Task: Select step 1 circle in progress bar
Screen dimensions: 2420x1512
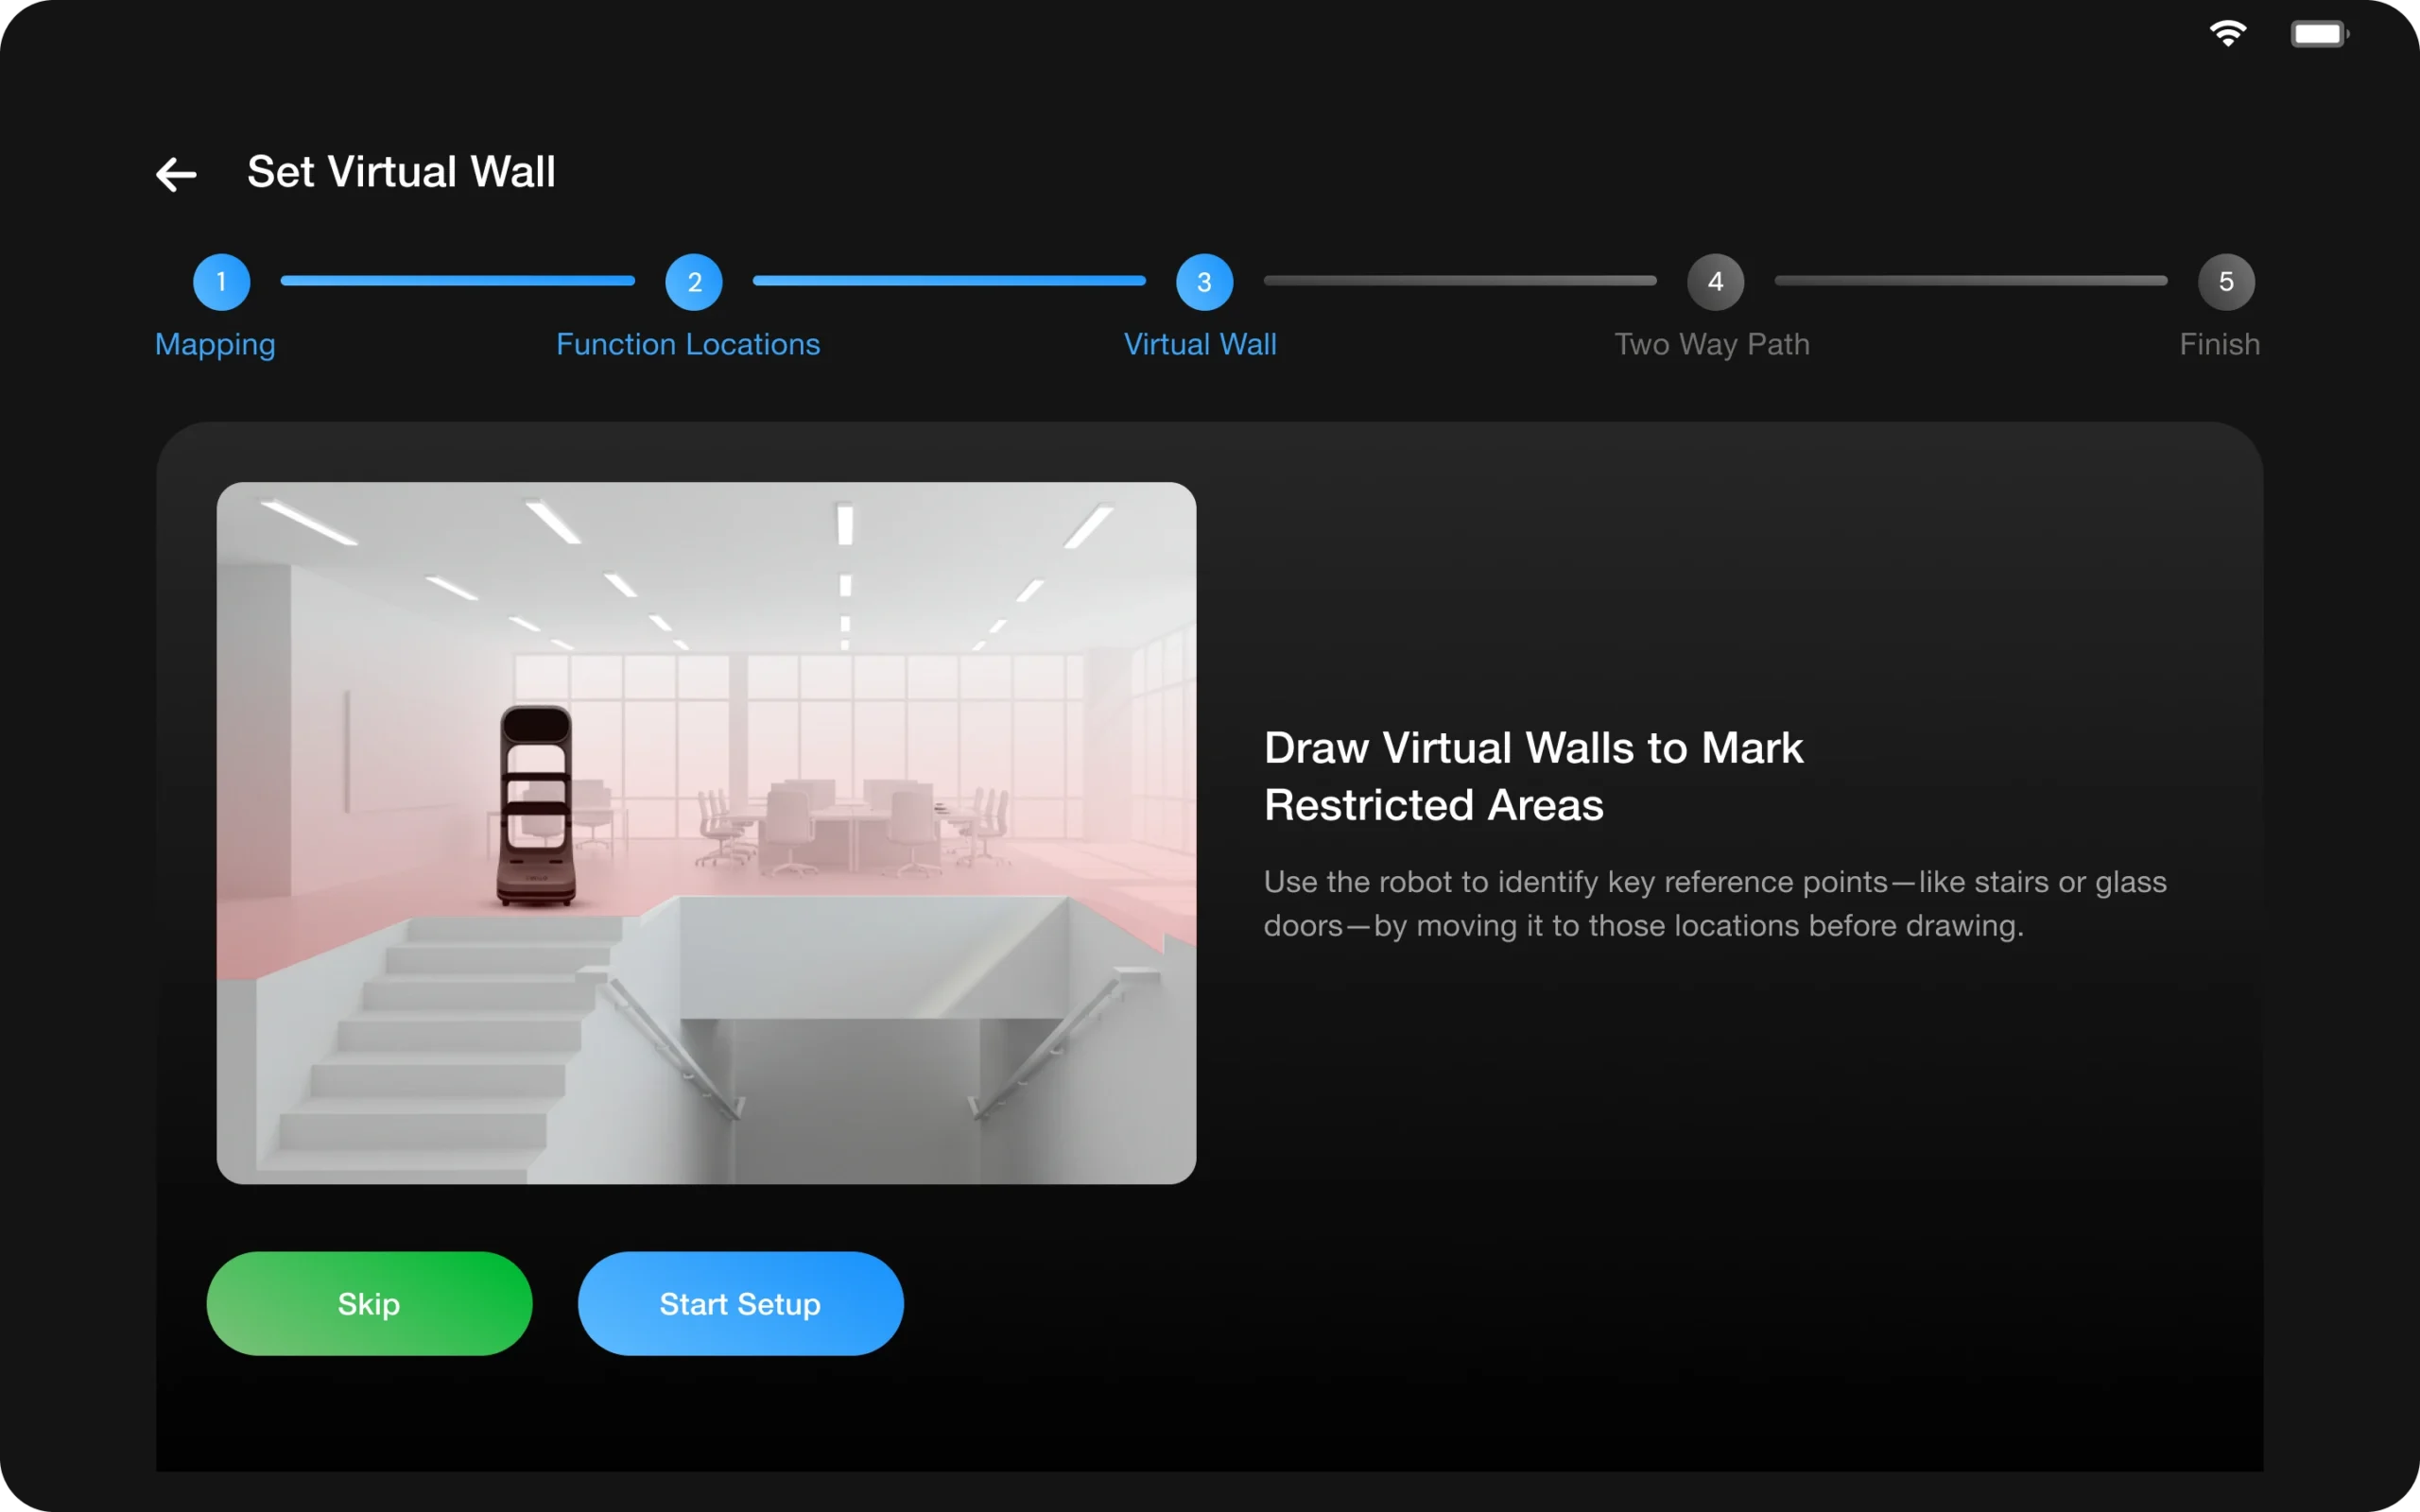Action: click(x=221, y=282)
